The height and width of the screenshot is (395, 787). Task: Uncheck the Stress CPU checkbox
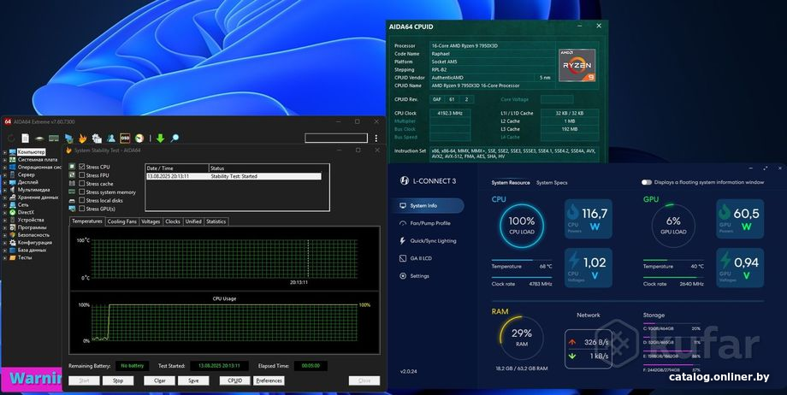point(82,167)
